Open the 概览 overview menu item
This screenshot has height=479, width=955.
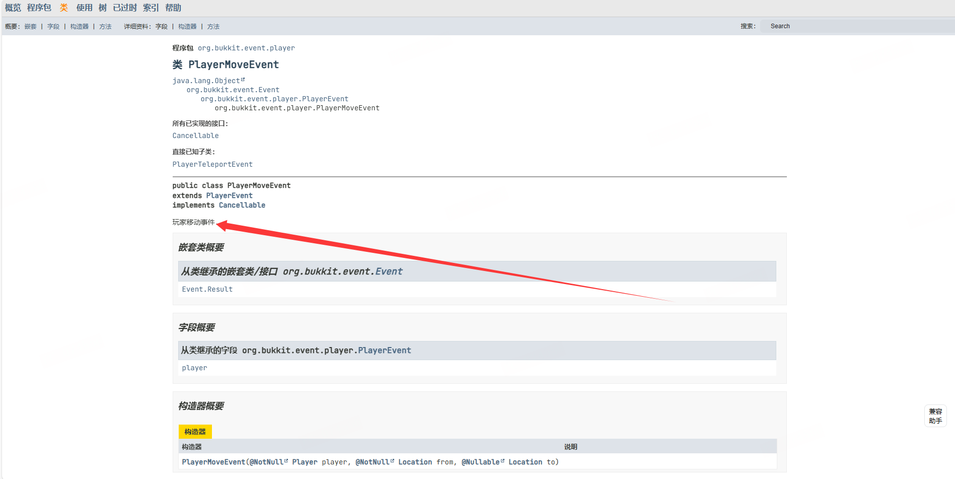pos(13,8)
